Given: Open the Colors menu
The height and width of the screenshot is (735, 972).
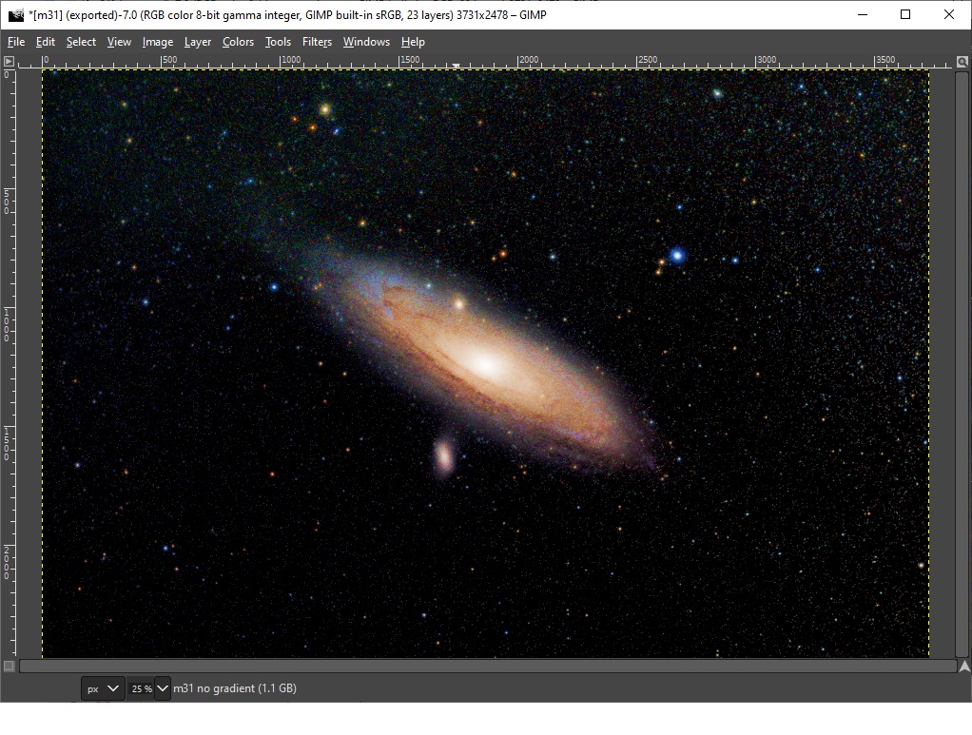Looking at the screenshot, I should (238, 42).
